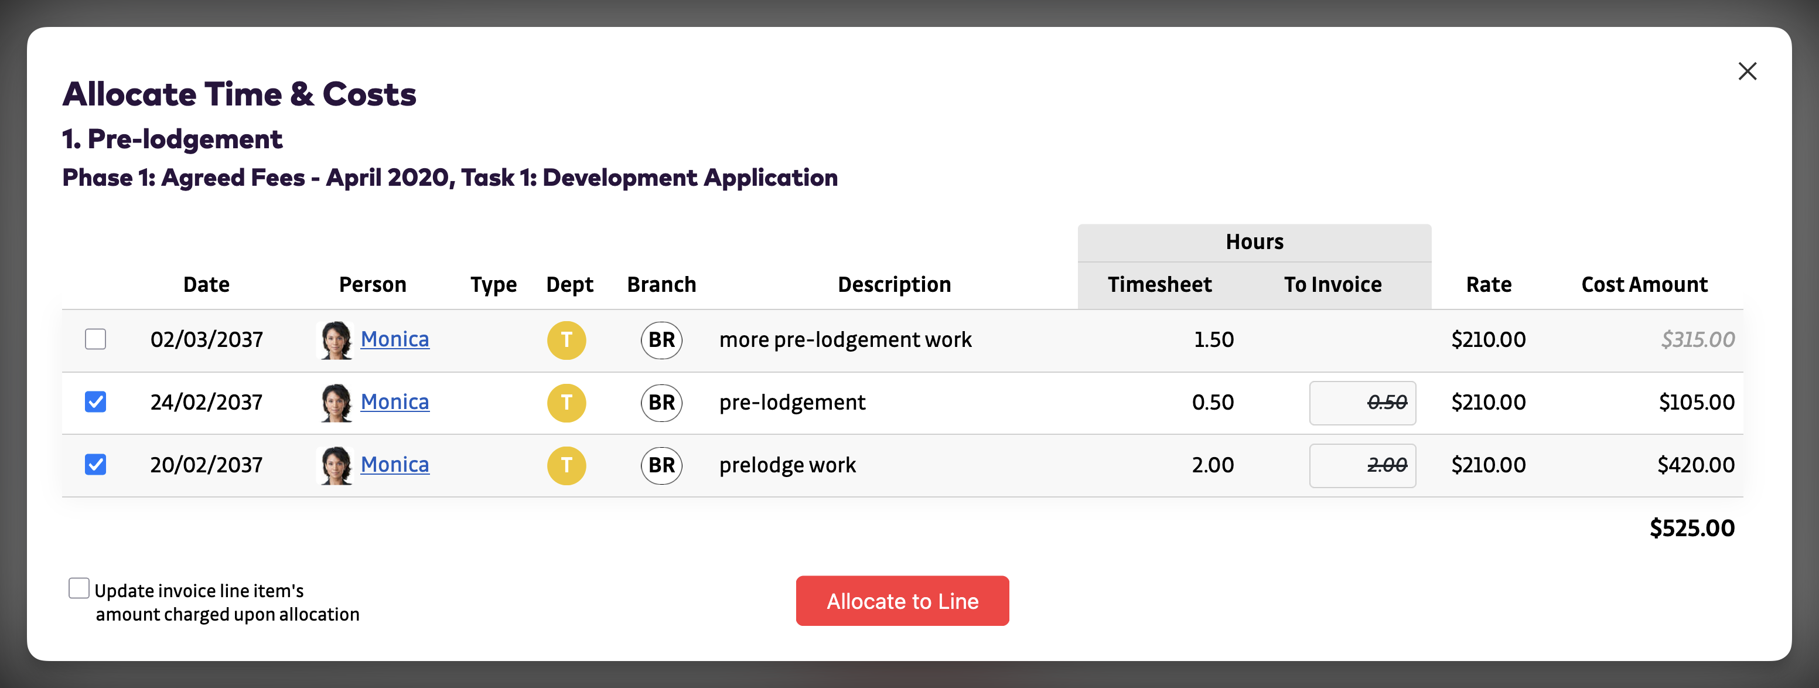
Task: Edit the To Invoice field showing 0.50
Action: coord(1361,403)
